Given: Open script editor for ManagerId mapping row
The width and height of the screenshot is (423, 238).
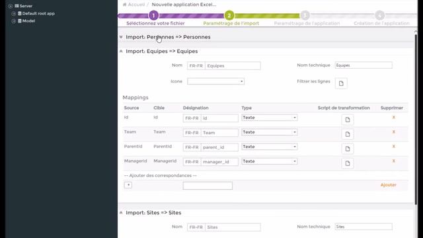Looking at the screenshot, I should coord(348,163).
